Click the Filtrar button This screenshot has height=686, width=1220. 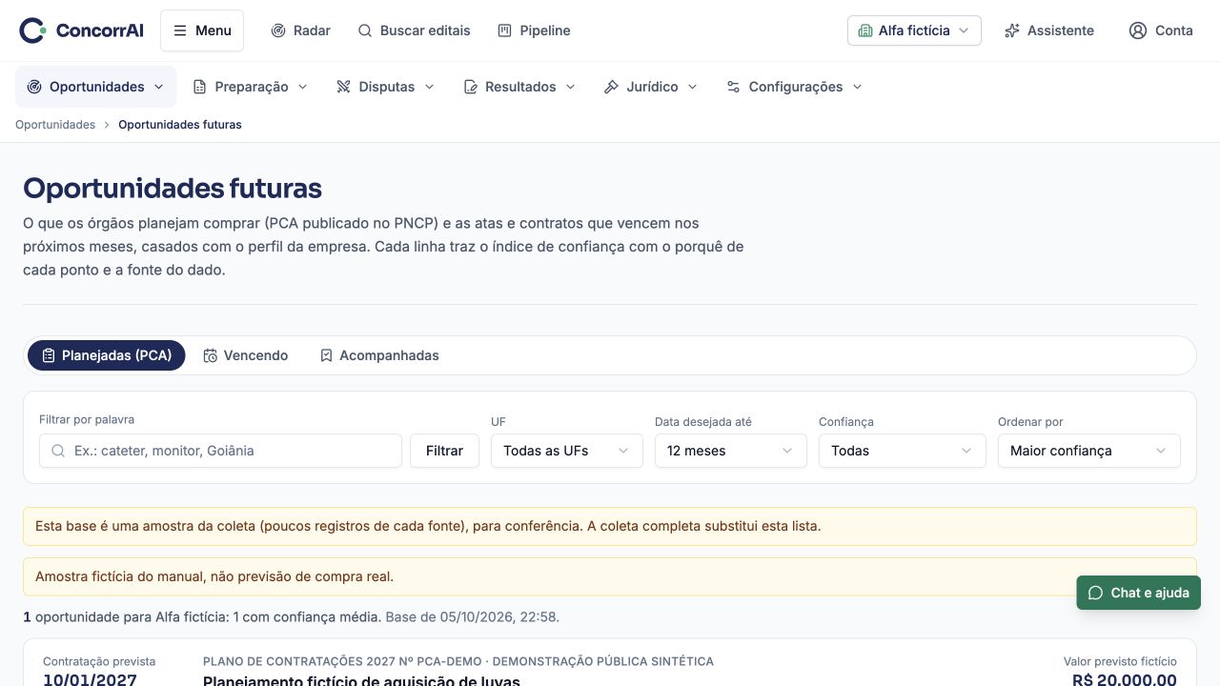(x=444, y=451)
